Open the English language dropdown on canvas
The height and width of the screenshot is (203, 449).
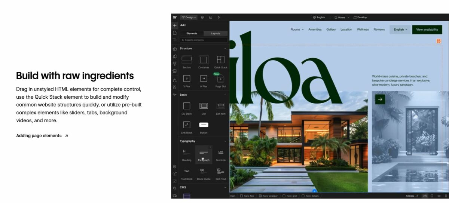[x=400, y=30]
